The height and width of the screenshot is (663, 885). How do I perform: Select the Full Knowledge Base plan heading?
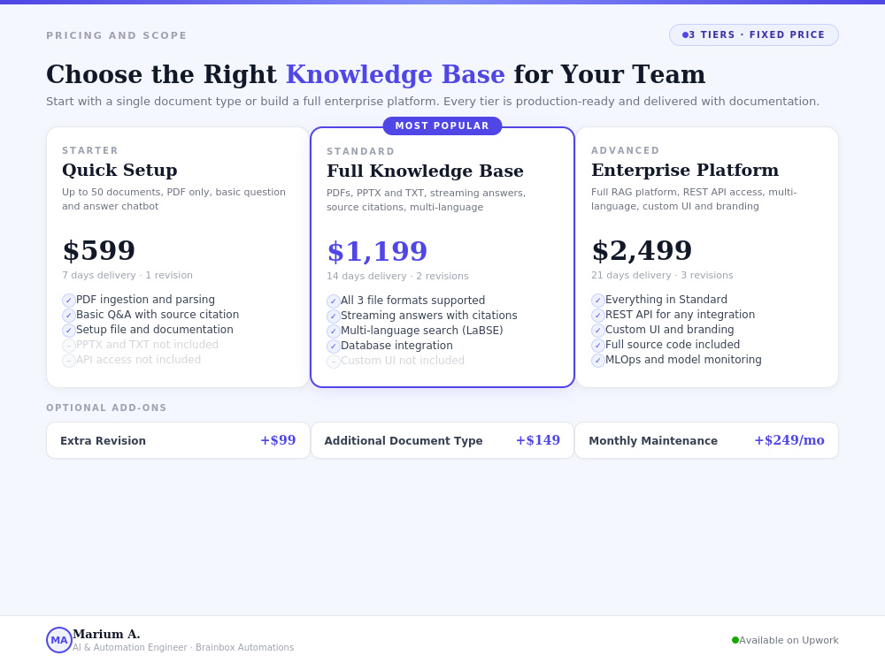pos(425,171)
